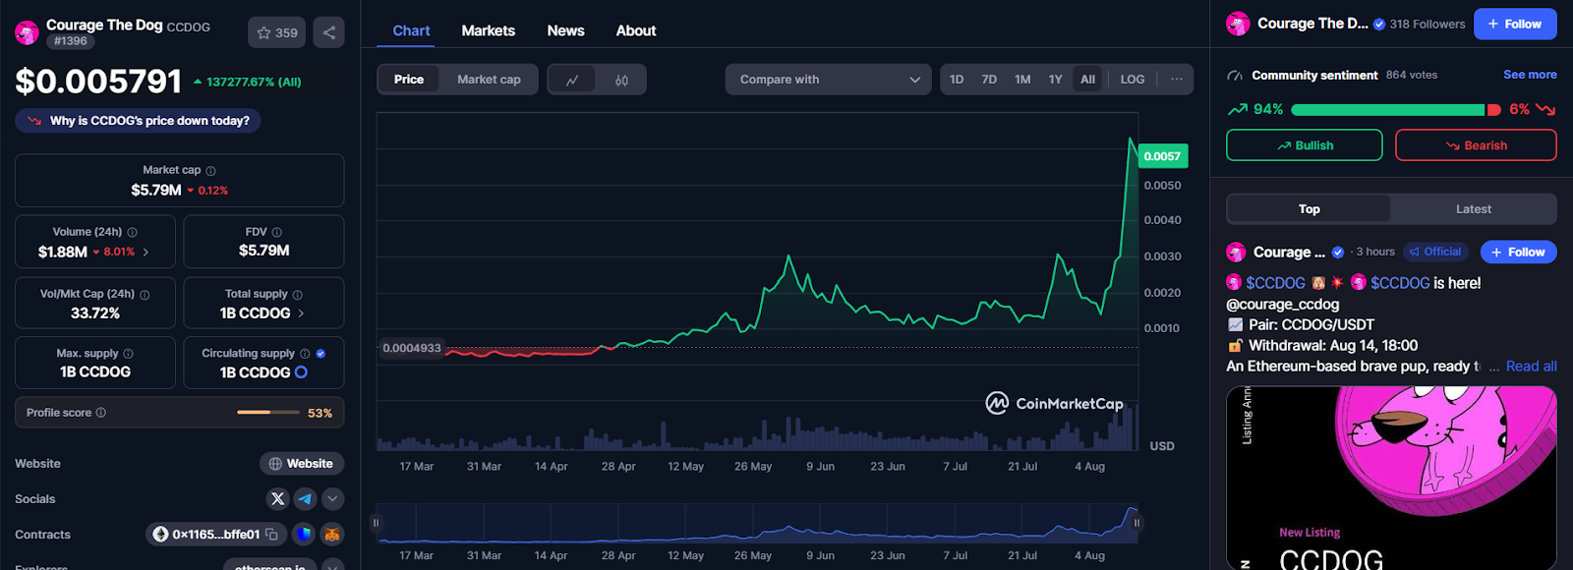Click left handle of chart range slider

coord(375,523)
